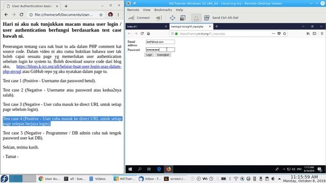The height and width of the screenshot is (183, 326).
Task: Click Chrome back arrow in local browser
Action: pyautogui.click(x=6, y=15)
